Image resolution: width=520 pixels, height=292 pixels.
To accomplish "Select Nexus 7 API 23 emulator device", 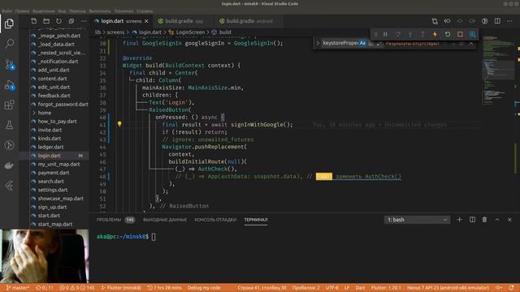I will pos(448,288).
